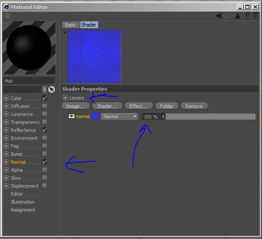
Task: Collapse the shader preview triangle
Action: click(65, 33)
